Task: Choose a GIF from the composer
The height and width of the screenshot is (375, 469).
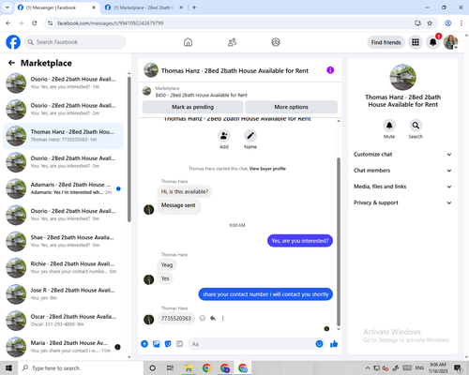Action: tap(179, 344)
